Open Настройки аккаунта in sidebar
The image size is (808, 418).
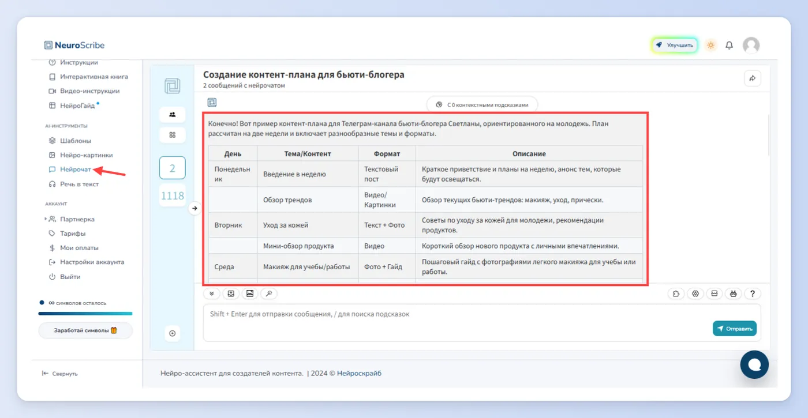[x=86, y=262]
